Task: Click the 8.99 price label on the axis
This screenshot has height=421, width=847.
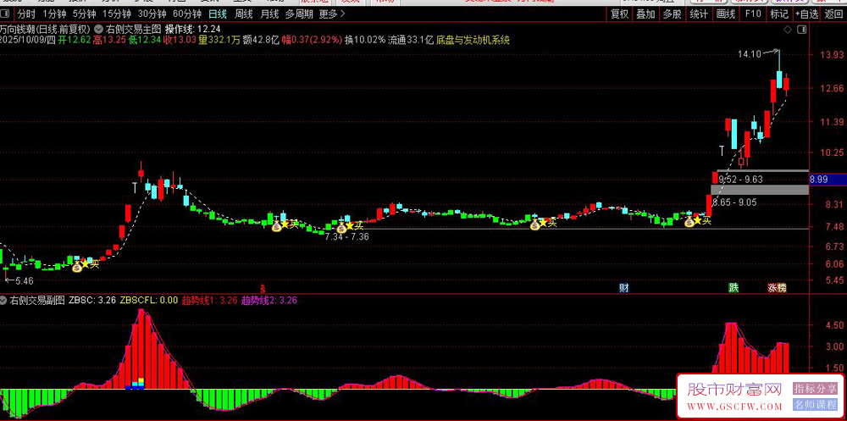Action: pos(820,180)
